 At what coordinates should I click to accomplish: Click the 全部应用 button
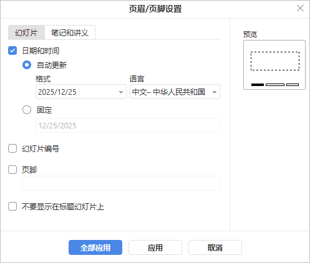pos(95,247)
